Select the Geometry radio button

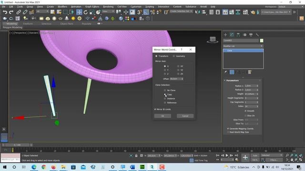173,56
